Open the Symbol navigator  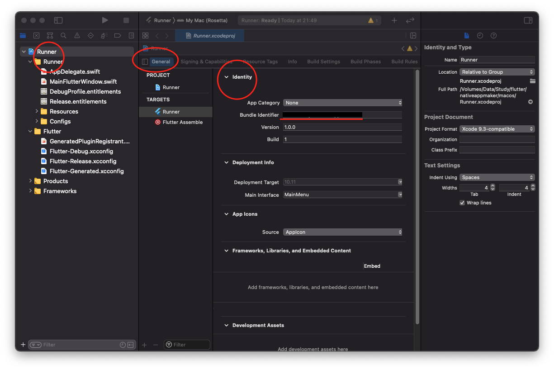click(x=50, y=36)
